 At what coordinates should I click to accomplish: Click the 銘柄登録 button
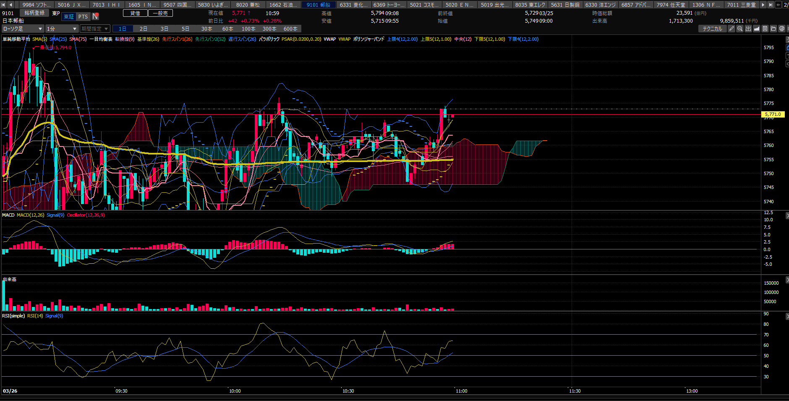tap(34, 13)
